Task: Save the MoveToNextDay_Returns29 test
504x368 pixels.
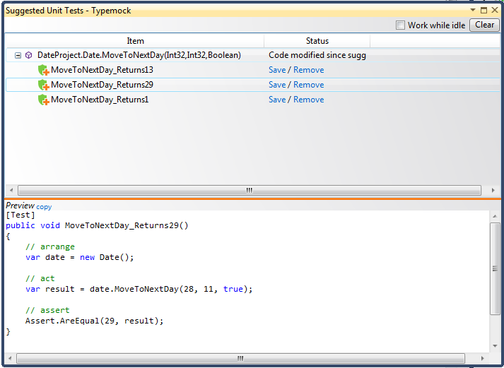Action: pyautogui.click(x=277, y=85)
